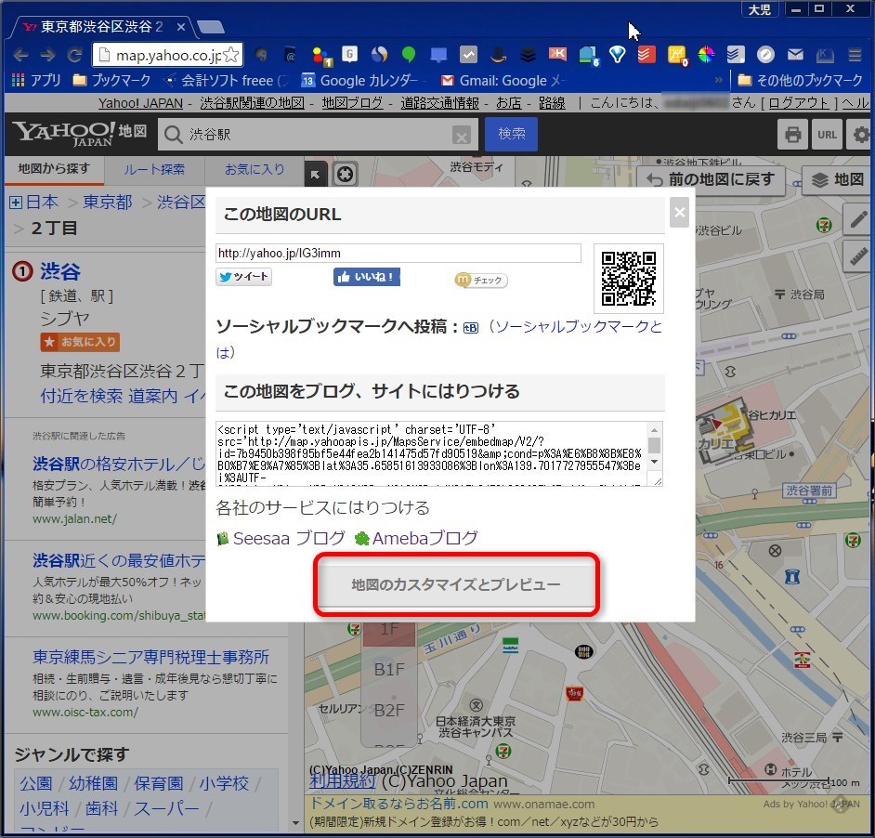Toggle the orange お気に入り star button
The width and height of the screenshot is (875, 838).
[x=81, y=342]
